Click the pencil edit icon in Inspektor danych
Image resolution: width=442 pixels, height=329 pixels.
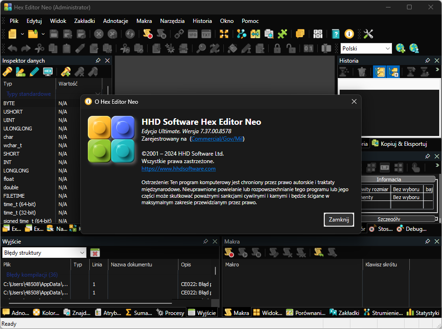click(34, 72)
